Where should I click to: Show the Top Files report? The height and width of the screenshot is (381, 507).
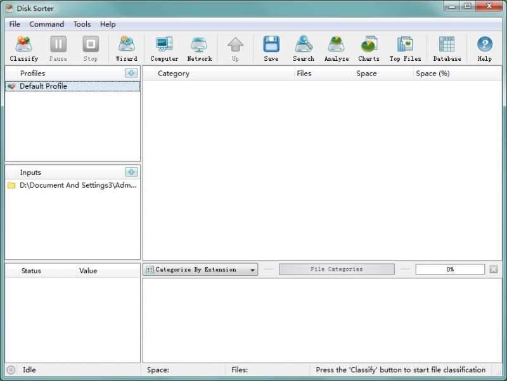(x=404, y=48)
